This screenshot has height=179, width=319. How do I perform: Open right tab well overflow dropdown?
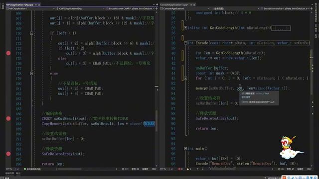click(312, 4)
